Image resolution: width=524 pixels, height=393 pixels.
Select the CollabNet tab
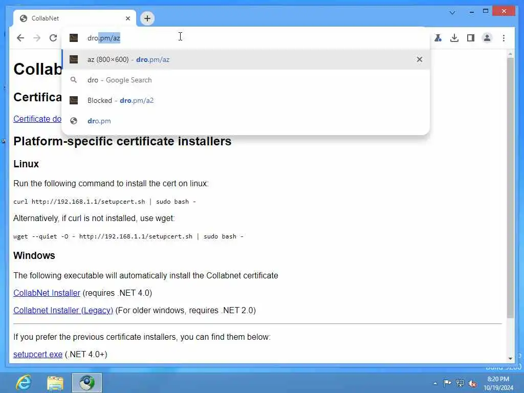click(x=75, y=18)
